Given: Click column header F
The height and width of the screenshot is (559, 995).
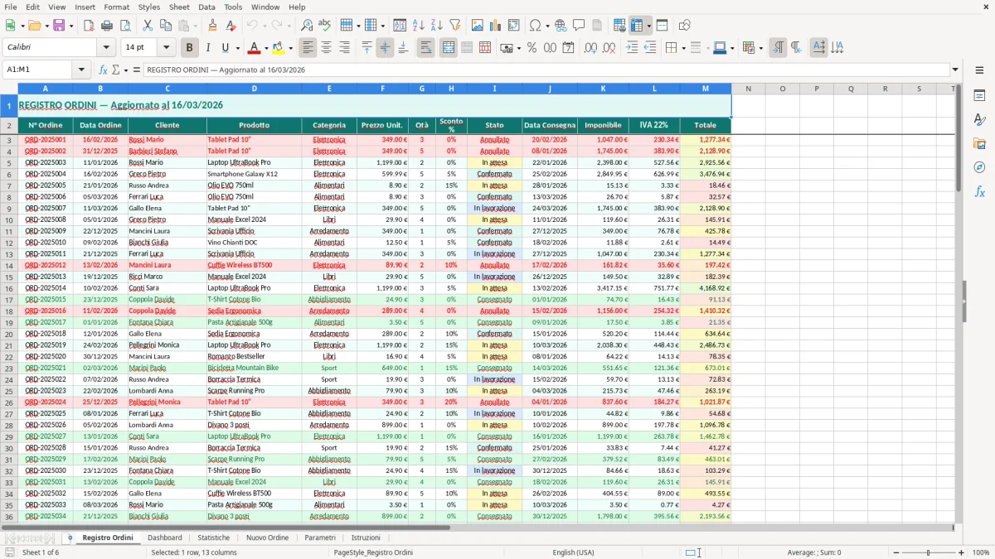Looking at the screenshot, I should 382,89.
